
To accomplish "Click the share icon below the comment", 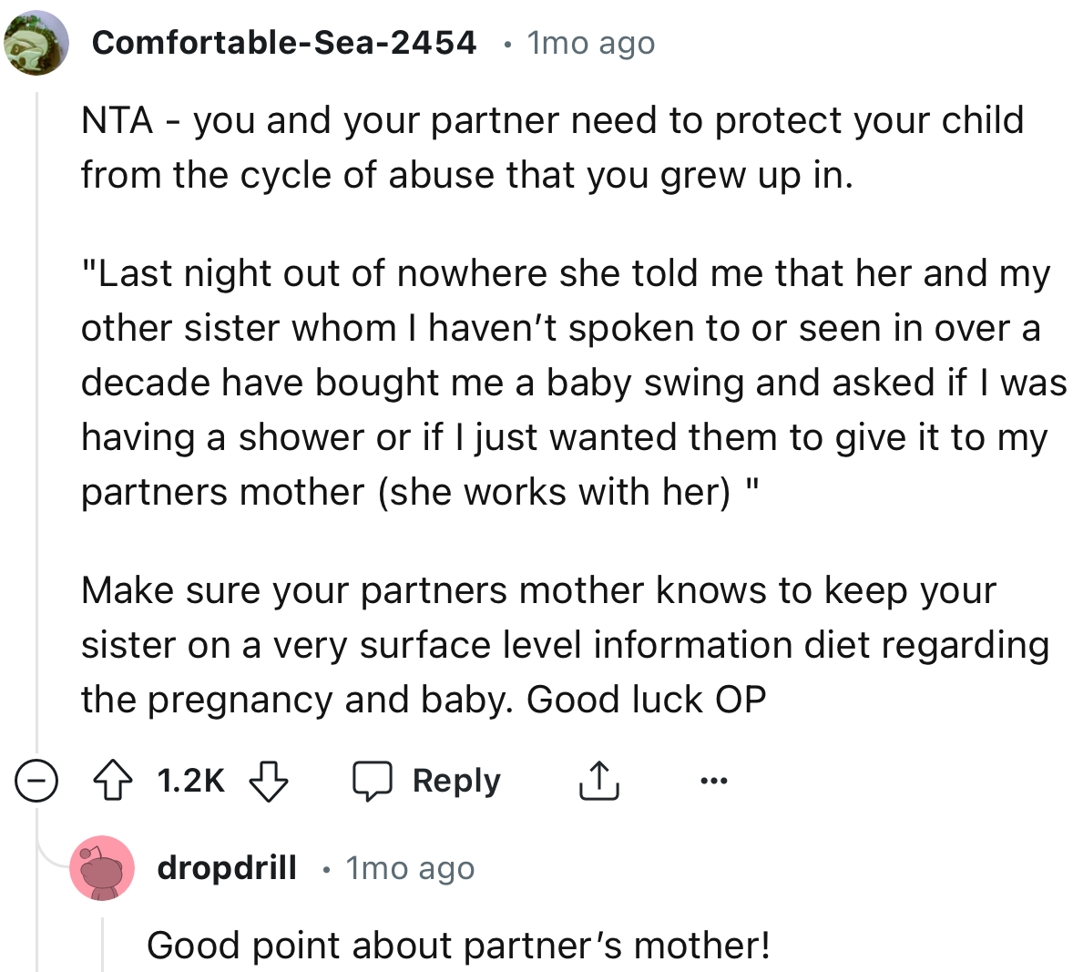I will [598, 780].
